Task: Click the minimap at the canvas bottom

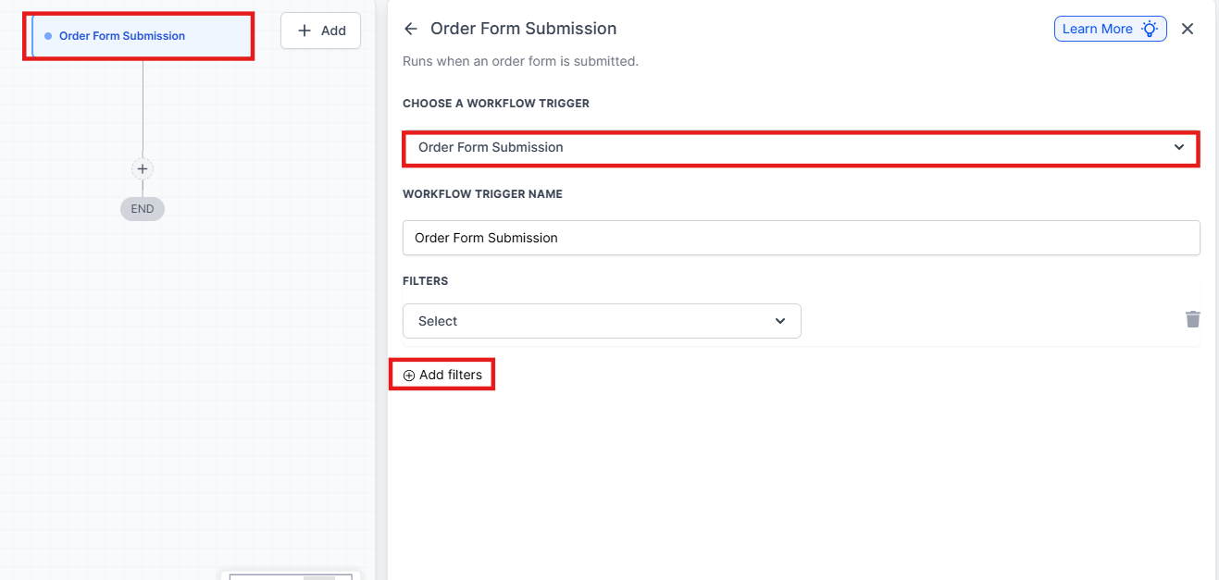Action: pyautogui.click(x=291, y=575)
